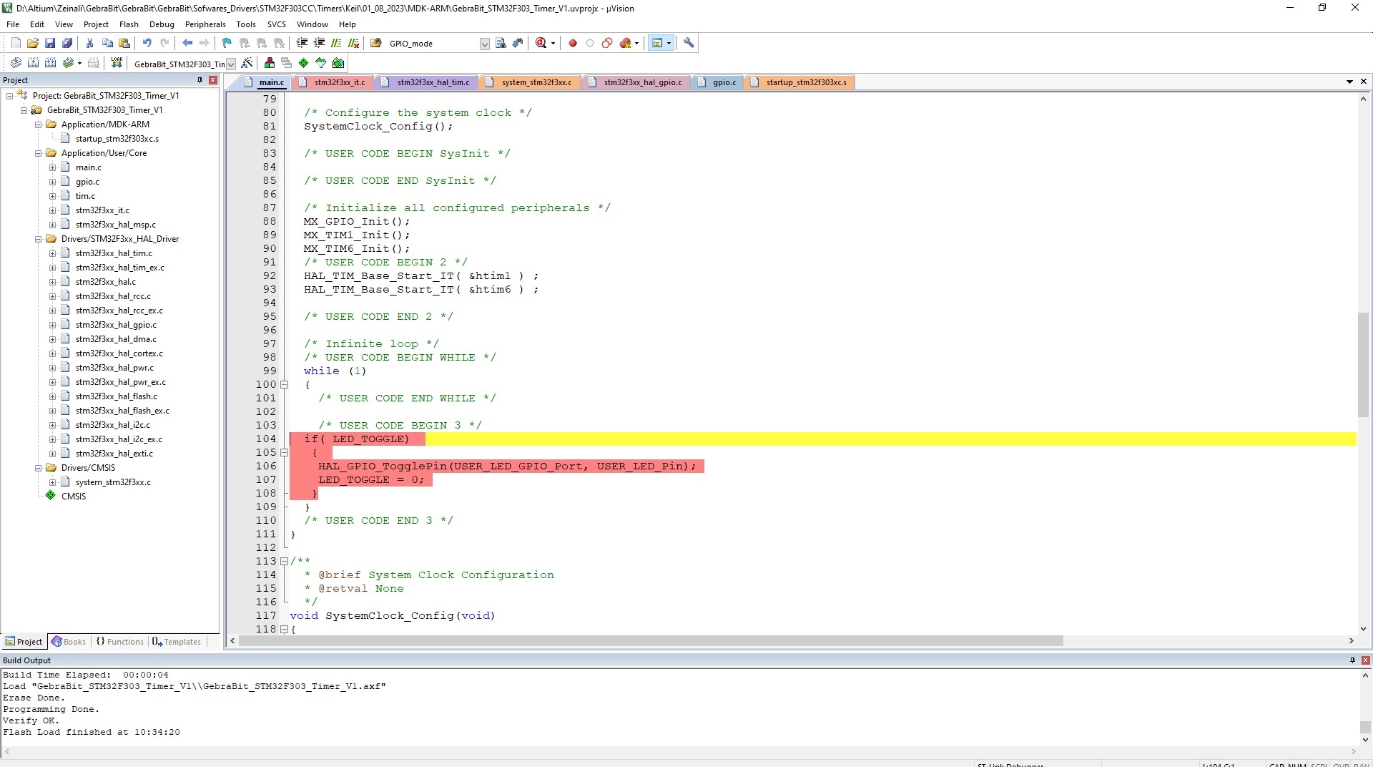This screenshot has width=1373, height=767.
Task: Close the Project panel
Action: [x=212, y=80]
